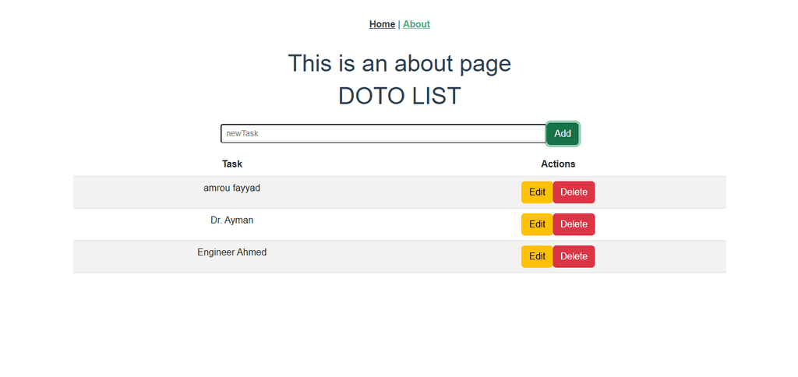This screenshot has height=377, width=798.
Task: Click the DOTO LIST heading
Action: click(x=400, y=96)
